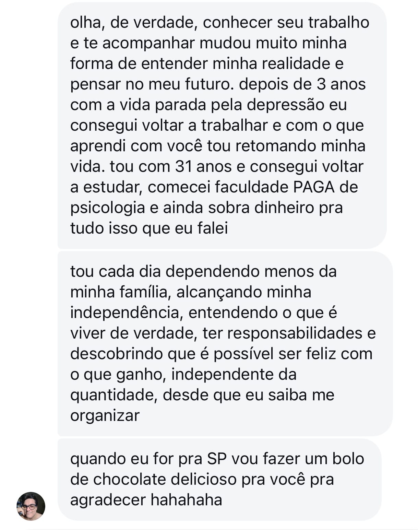The image size is (418, 530).
Task: Tap the word "depressão" in first message
Action: 286,105
